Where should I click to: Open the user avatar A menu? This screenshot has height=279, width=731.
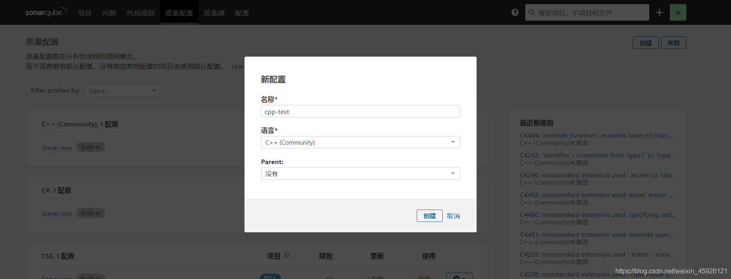tap(678, 12)
